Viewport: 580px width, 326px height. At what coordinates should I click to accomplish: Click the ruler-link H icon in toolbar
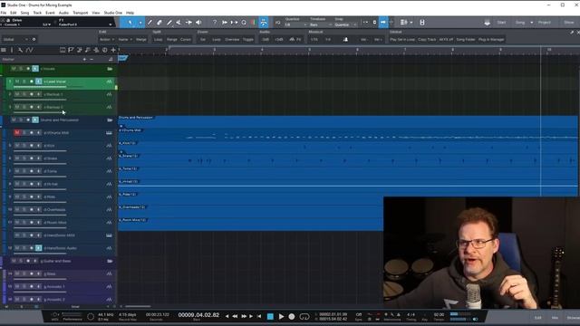[x=422, y=23]
